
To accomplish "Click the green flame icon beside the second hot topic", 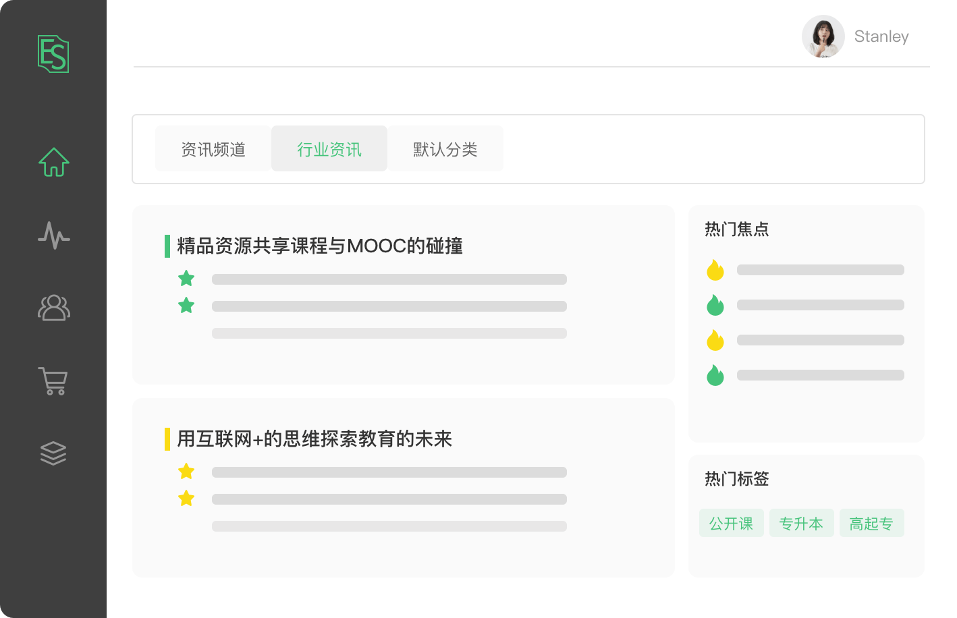I will pos(715,306).
